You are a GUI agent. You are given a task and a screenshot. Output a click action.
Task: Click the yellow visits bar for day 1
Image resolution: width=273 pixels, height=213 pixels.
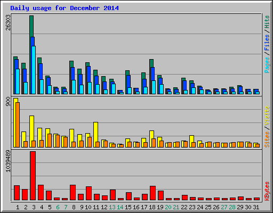pos(15,122)
